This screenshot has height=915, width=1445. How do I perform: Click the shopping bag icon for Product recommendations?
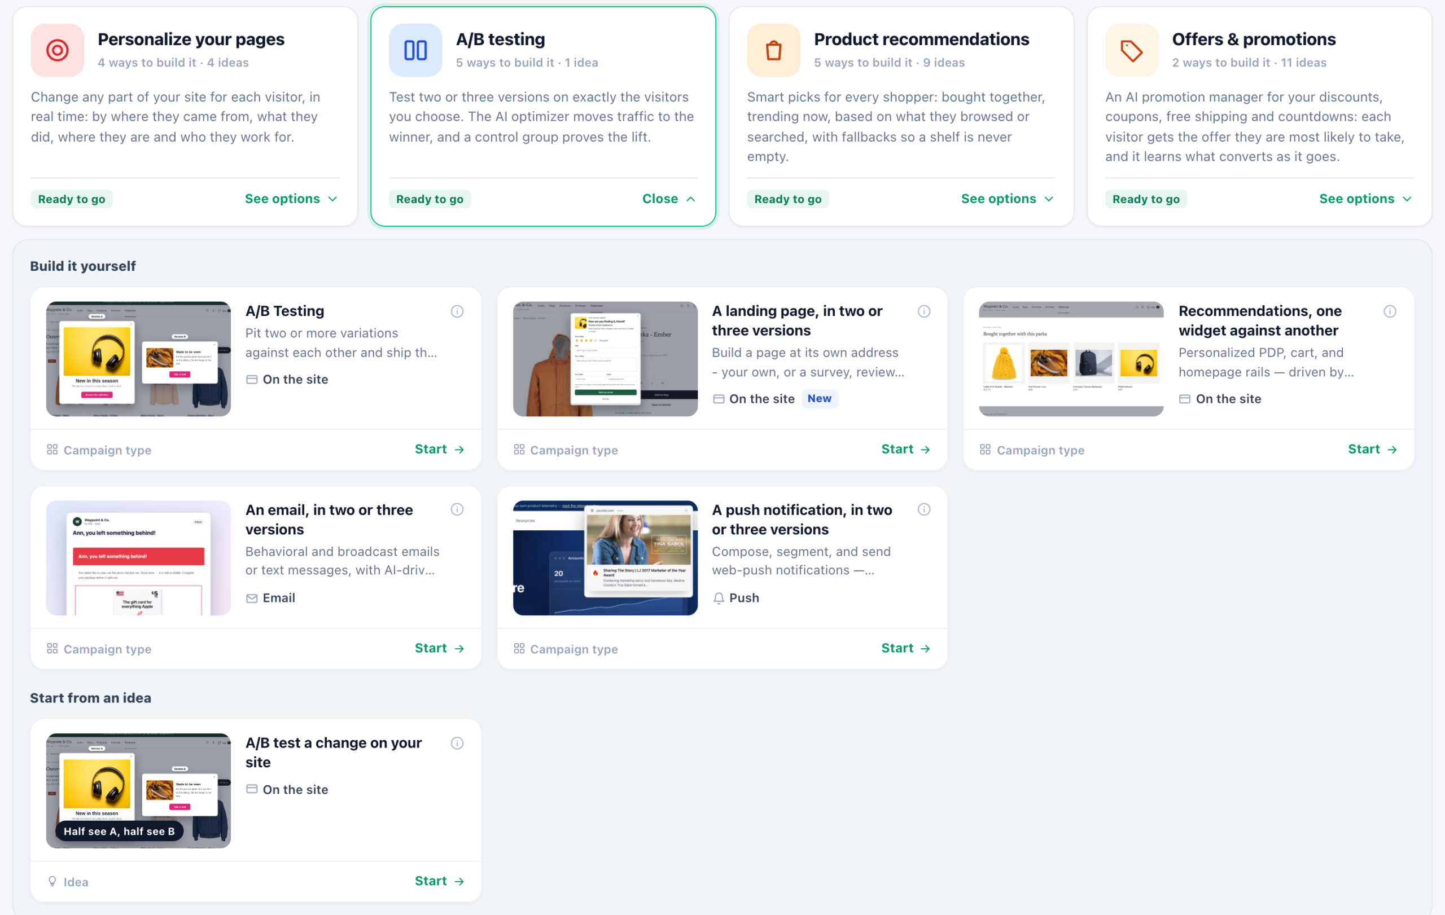pyautogui.click(x=773, y=50)
